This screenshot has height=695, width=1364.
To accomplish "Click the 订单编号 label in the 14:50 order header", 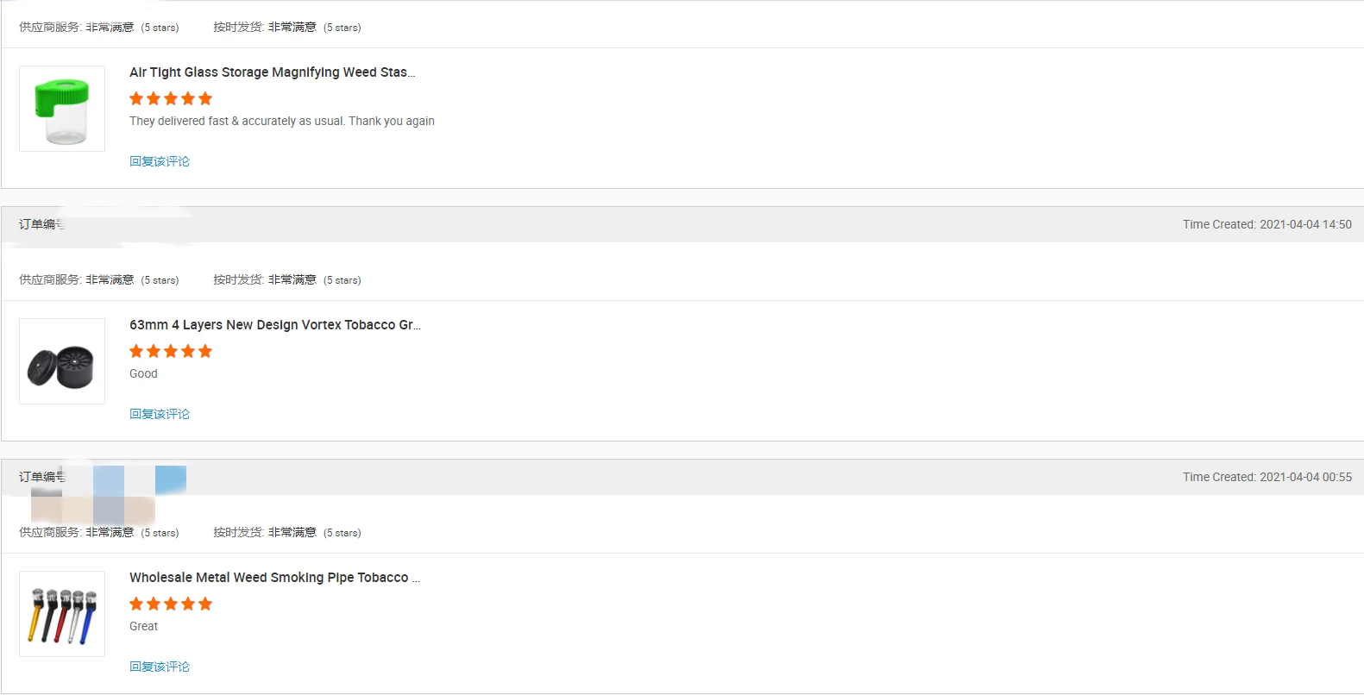I will (x=41, y=224).
